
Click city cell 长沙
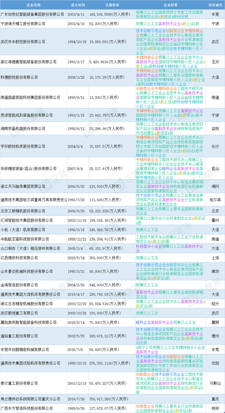[x=215, y=146]
